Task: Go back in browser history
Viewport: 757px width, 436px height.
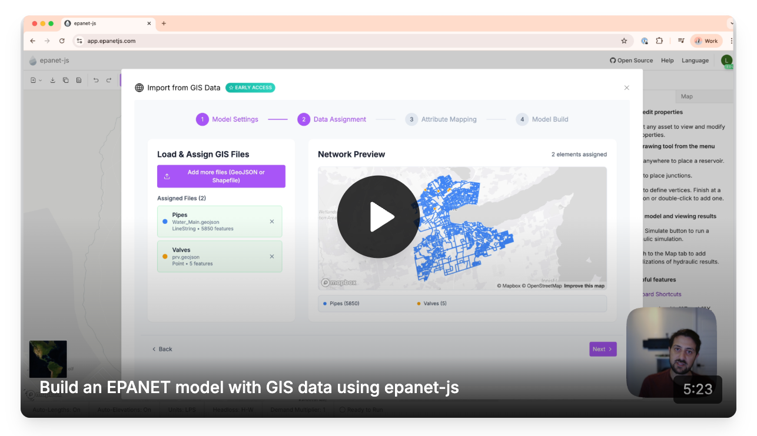Action: [33, 41]
